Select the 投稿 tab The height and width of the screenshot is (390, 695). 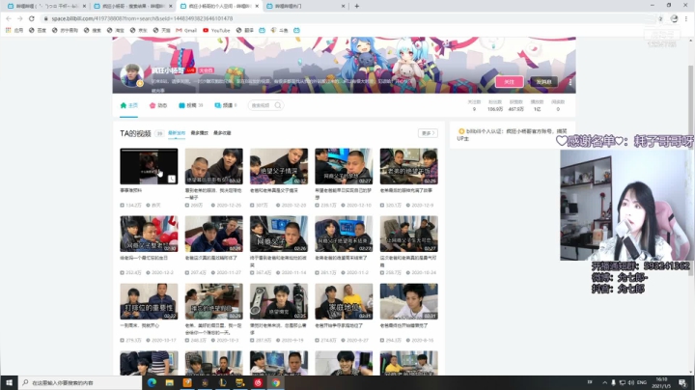pyautogui.click(x=190, y=105)
